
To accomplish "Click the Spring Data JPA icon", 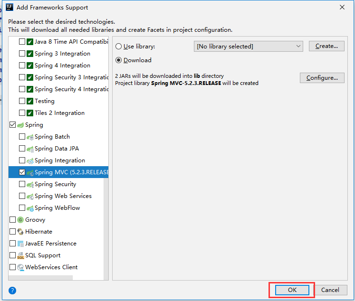I will pyautogui.click(x=30, y=149).
